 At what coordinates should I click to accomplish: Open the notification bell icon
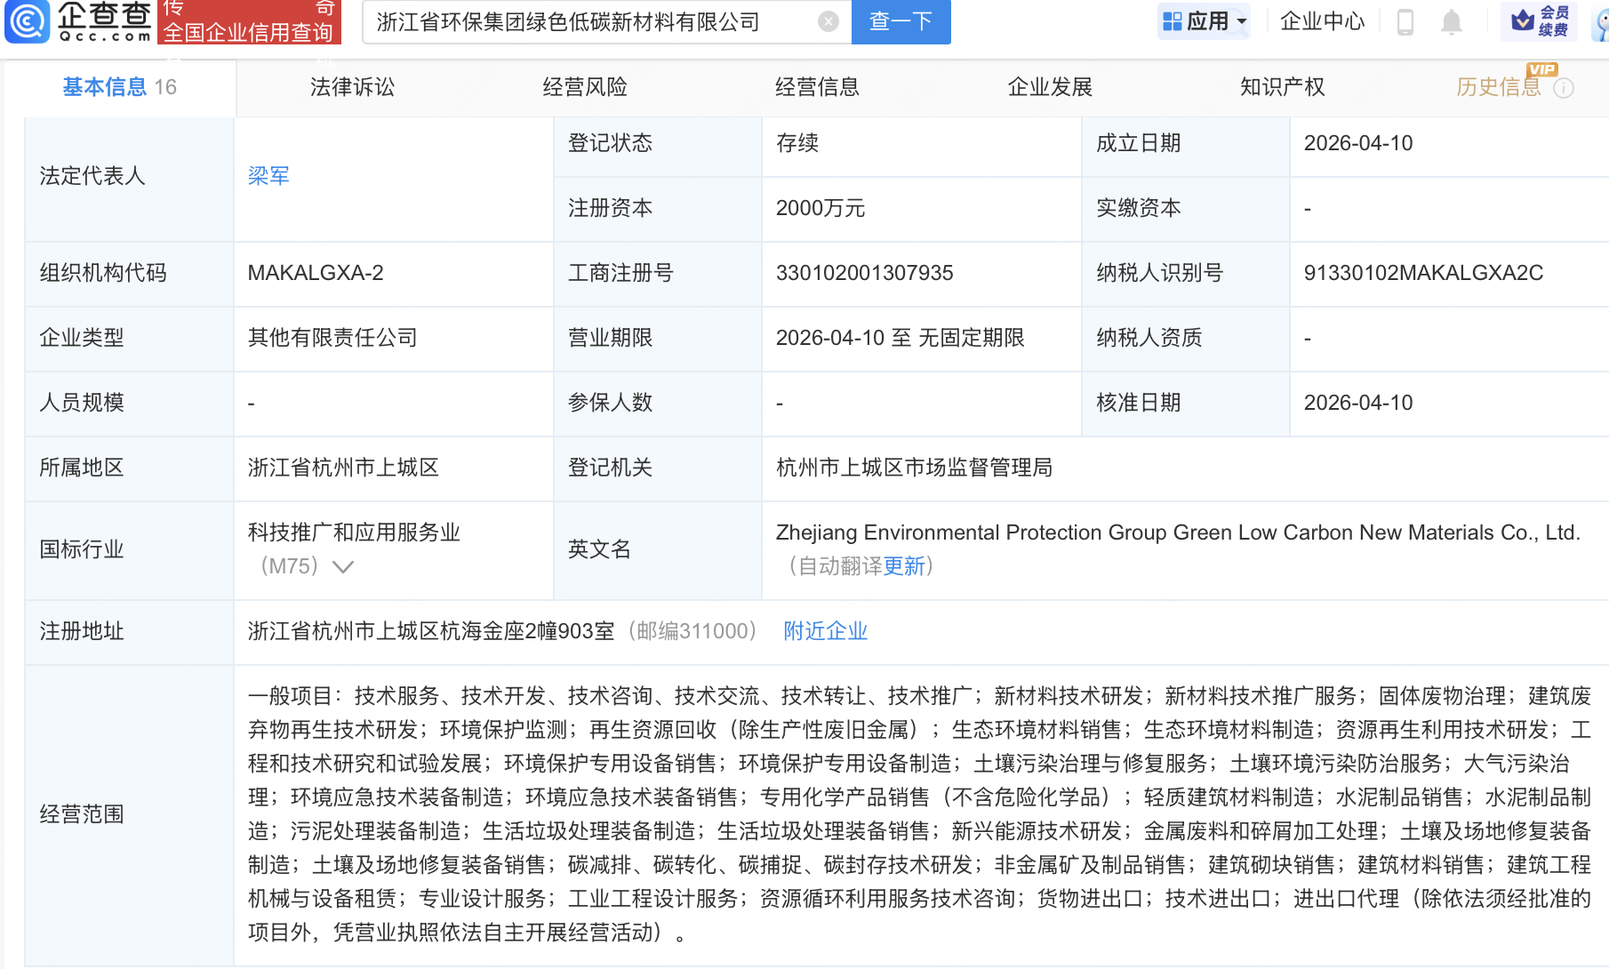[x=1452, y=21]
